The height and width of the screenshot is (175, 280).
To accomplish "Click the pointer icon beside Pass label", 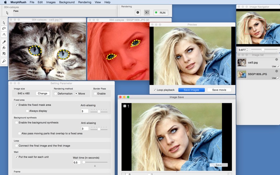I will pyautogui.click(x=7, y=13).
